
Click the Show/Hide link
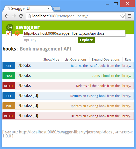click(x=51, y=60)
